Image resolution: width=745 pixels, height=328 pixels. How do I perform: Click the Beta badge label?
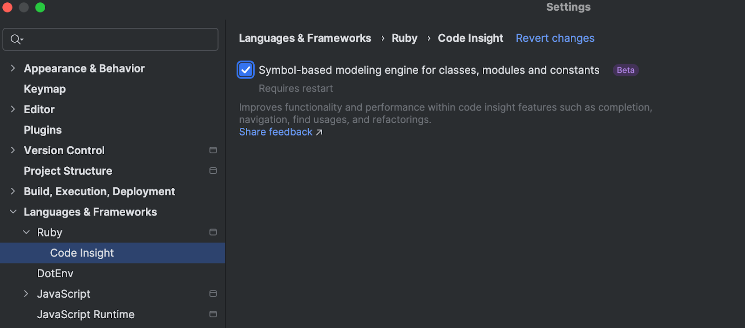tap(625, 70)
